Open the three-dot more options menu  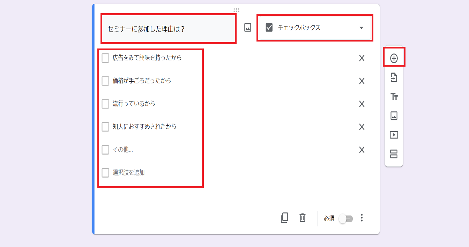pyautogui.click(x=362, y=218)
